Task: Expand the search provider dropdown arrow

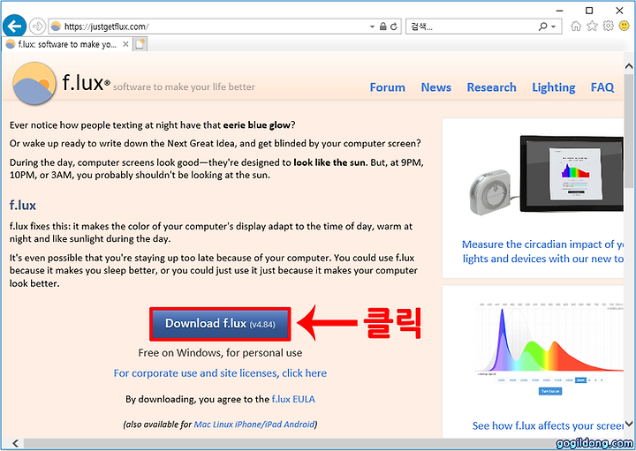Action: pyautogui.click(x=553, y=27)
